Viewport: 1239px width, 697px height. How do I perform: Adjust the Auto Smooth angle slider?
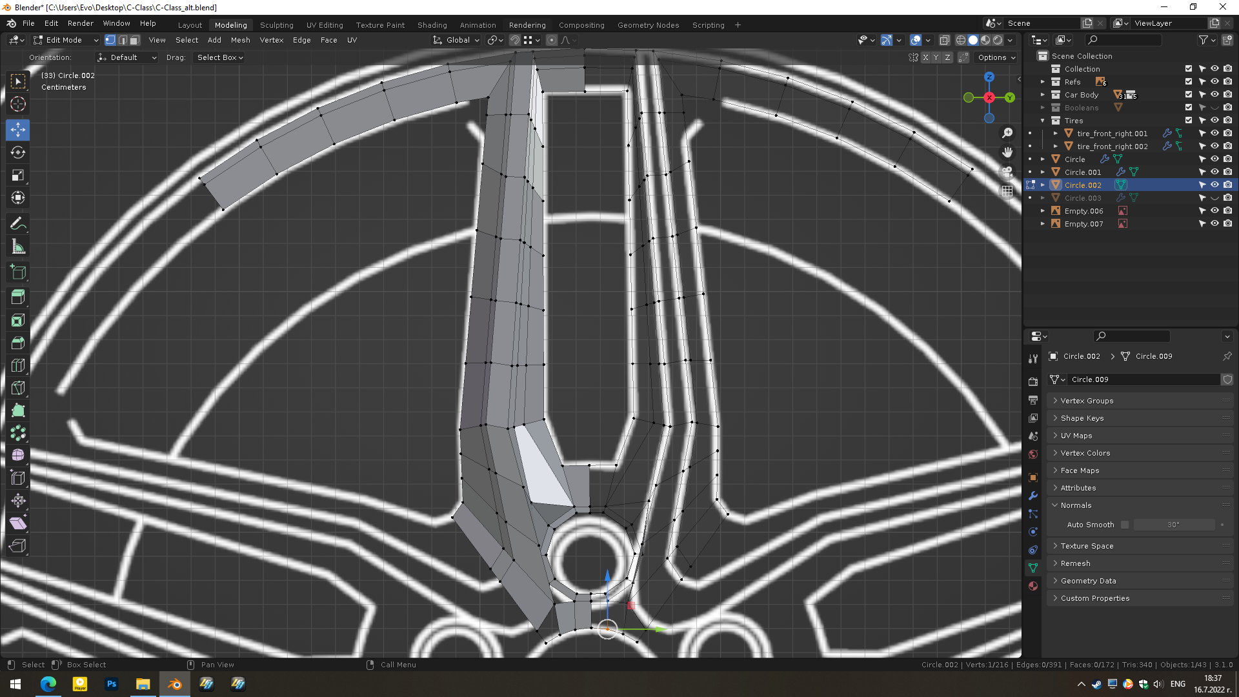(x=1173, y=525)
